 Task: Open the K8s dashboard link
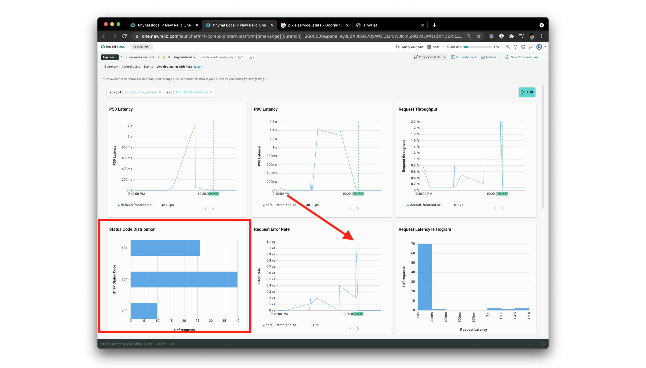[x=463, y=57]
